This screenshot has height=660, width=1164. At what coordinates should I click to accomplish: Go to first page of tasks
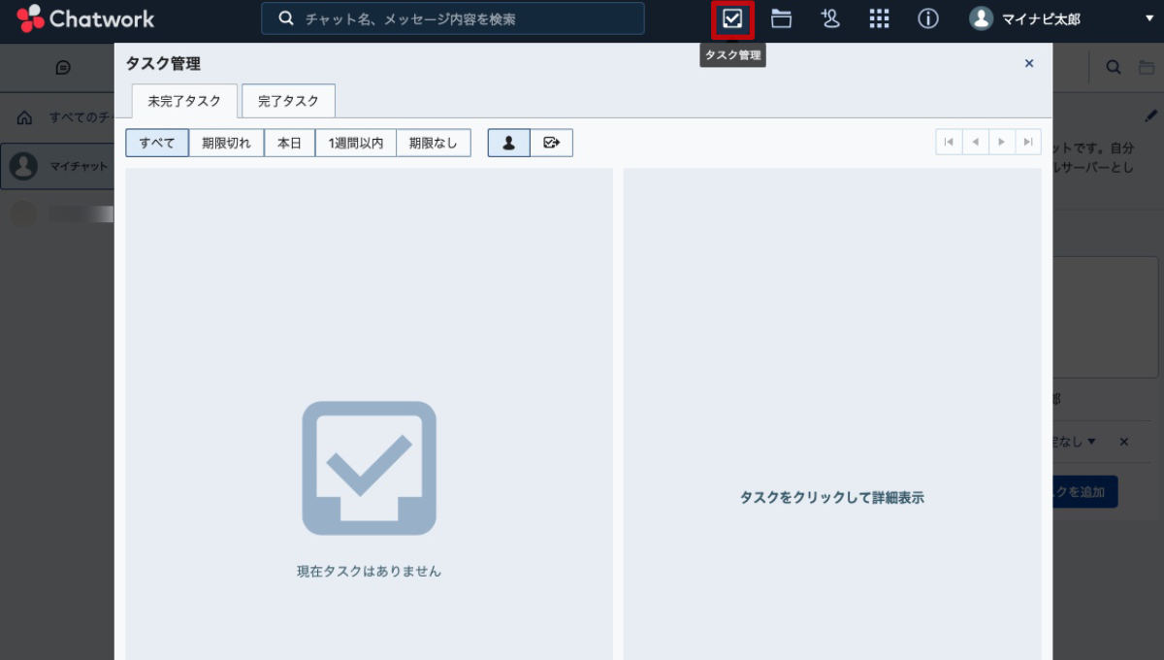click(949, 142)
